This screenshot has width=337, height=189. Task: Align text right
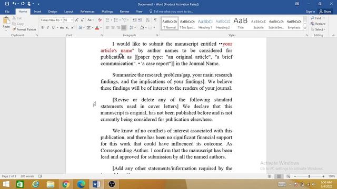118,28
